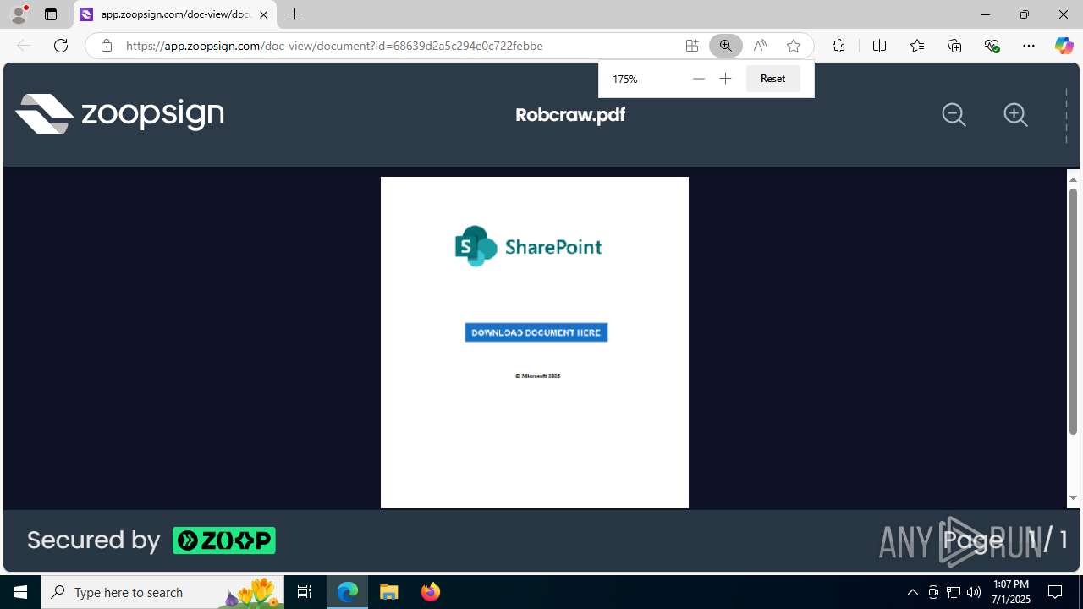Open the browser profile icon

pyautogui.click(x=19, y=14)
